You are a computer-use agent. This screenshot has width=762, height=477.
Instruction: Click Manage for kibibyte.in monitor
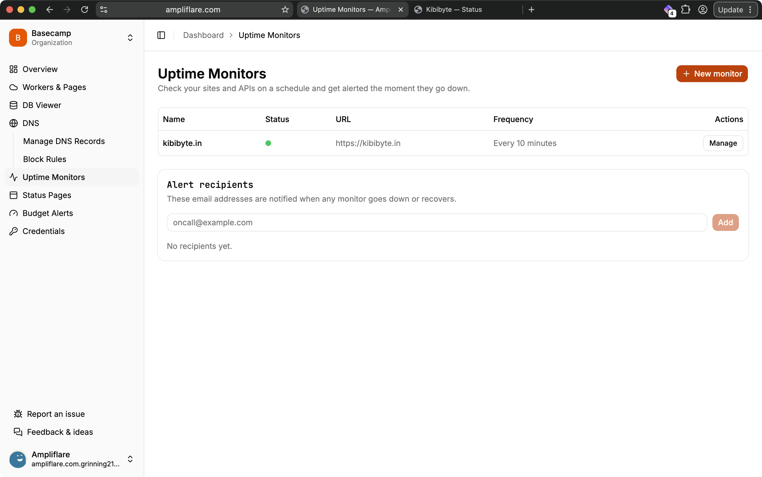point(723,143)
